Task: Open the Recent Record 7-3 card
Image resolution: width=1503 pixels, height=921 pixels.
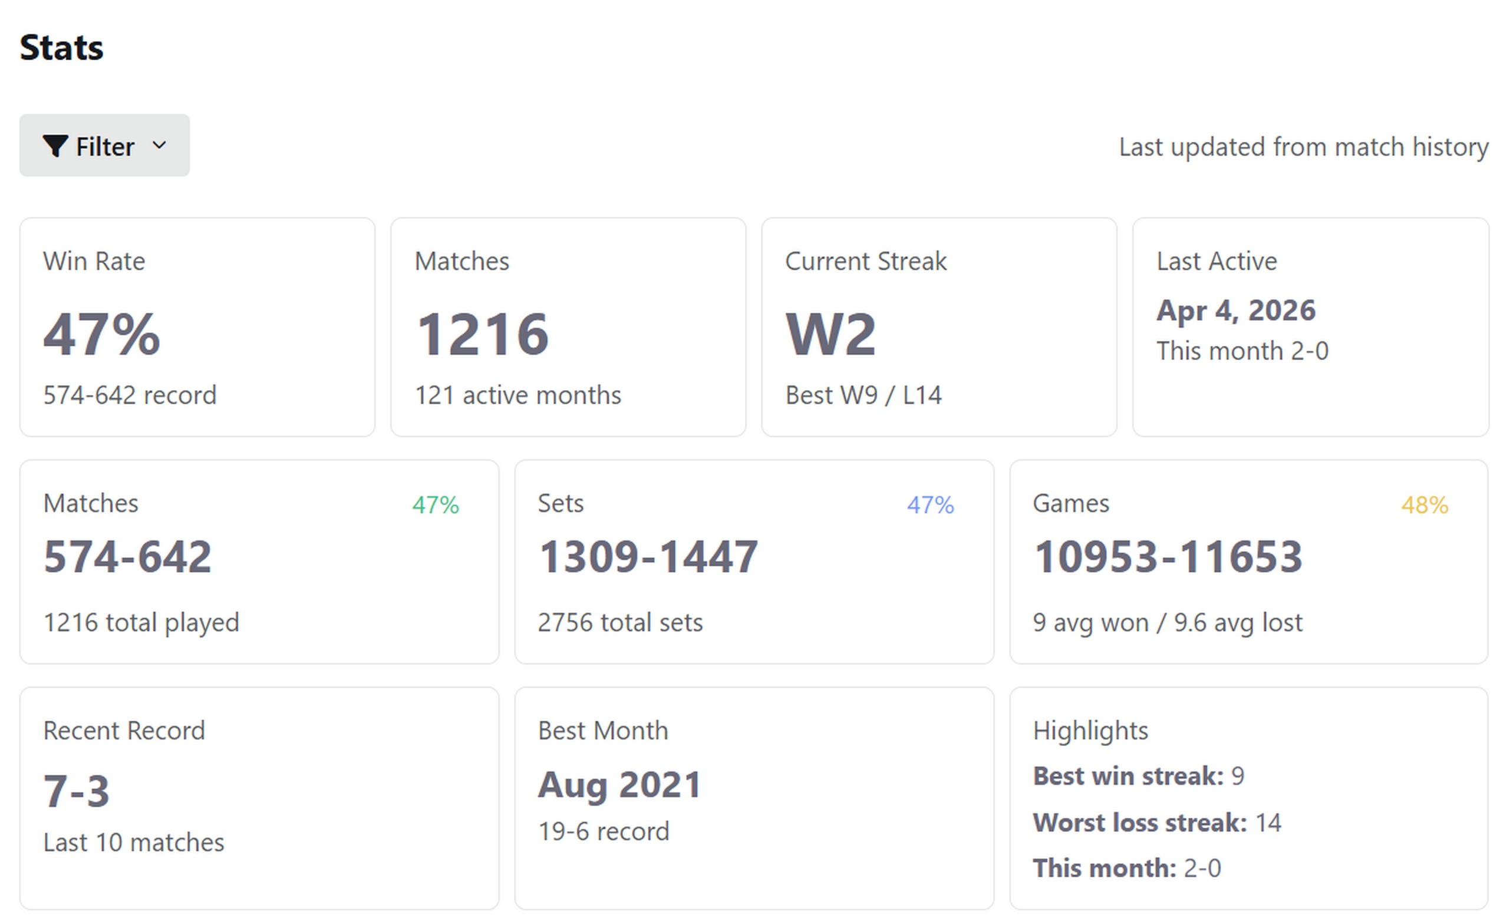Action: [259, 798]
